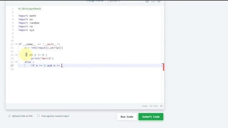Click the n = int(input().strip()) line
This screenshot has width=228, height=128.
44,48
